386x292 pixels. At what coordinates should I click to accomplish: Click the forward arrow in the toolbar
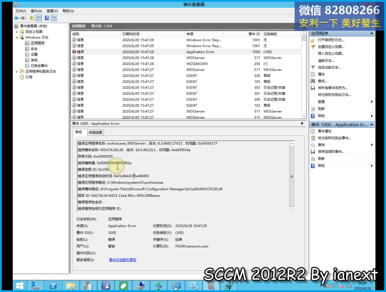pyautogui.click(x=23, y=18)
